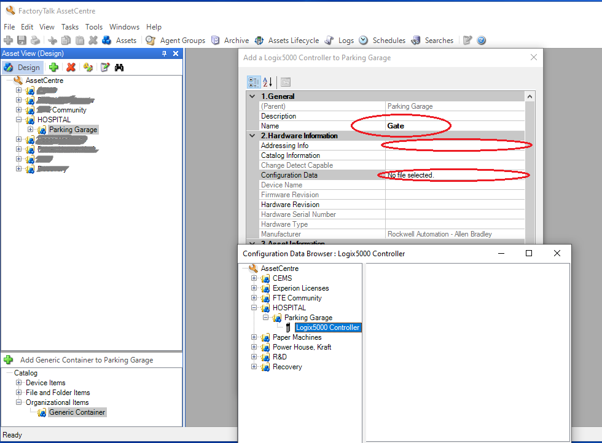Open the File menu
602x443 pixels.
pos(9,27)
